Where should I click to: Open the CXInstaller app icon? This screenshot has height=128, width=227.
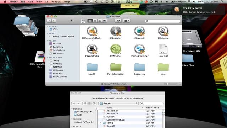[x=116, y=31]
